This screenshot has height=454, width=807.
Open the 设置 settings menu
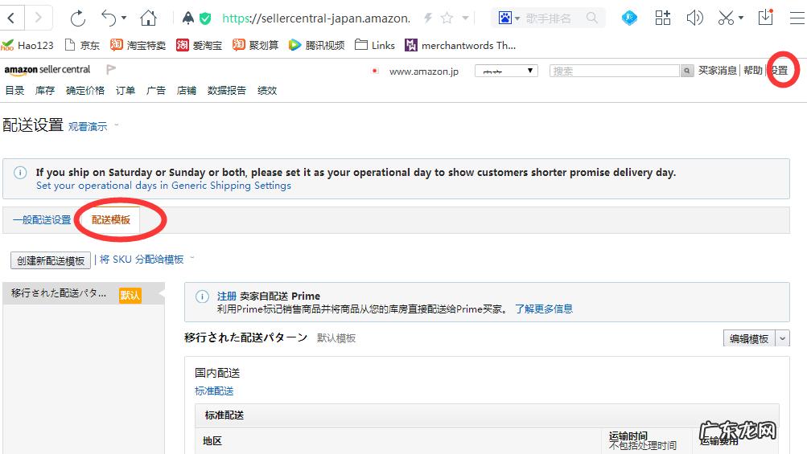click(x=779, y=71)
